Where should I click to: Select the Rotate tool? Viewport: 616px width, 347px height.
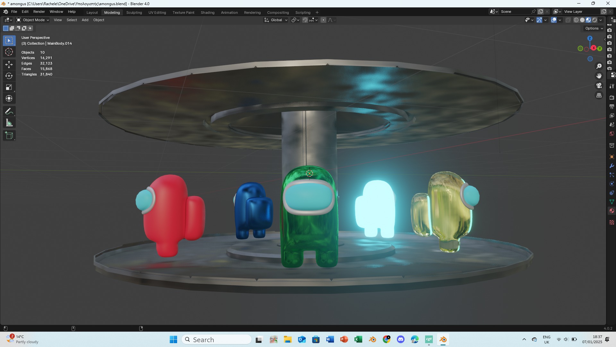click(9, 76)
